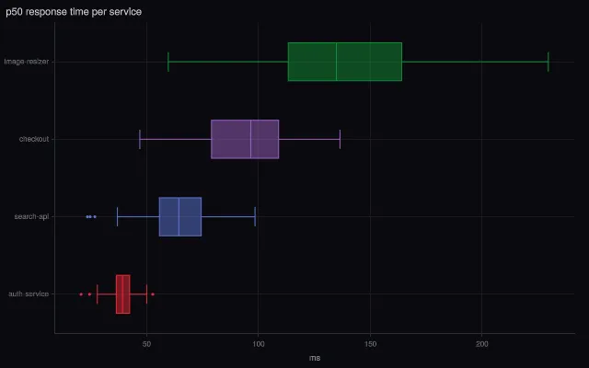Click the green image-resizer box
Viewport: 589px width, 368px height.
[345, 62]
